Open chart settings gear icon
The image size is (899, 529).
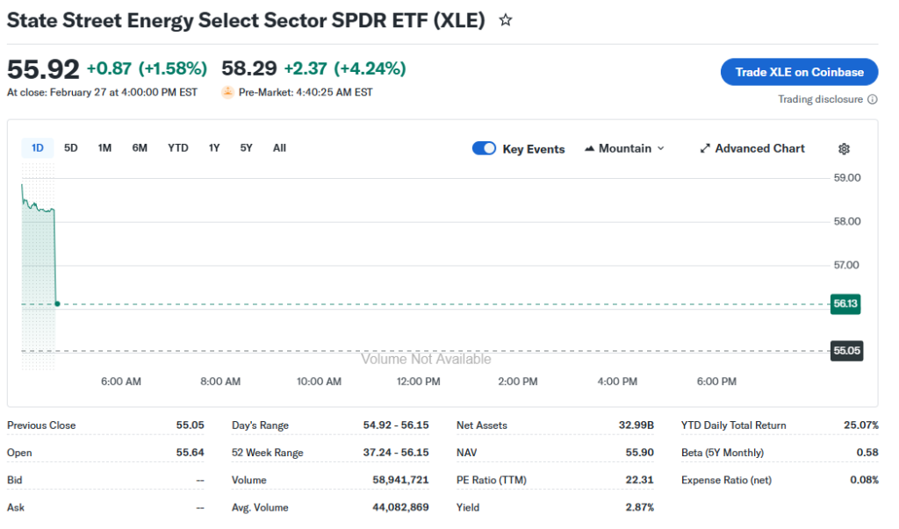point(844,149)
